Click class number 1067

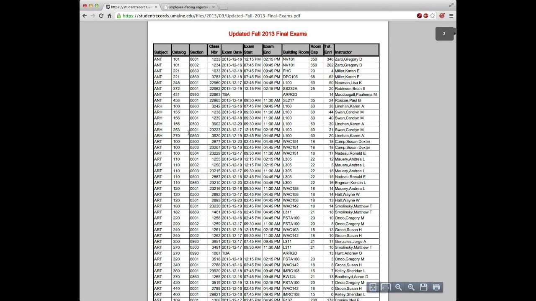click(x=216, y=253)
